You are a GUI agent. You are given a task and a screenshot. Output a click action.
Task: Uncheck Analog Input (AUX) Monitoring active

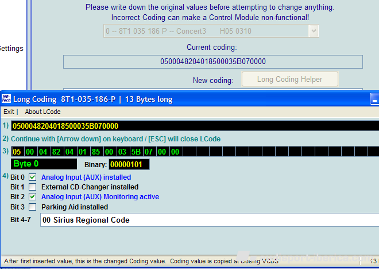(x=33, y=197)
